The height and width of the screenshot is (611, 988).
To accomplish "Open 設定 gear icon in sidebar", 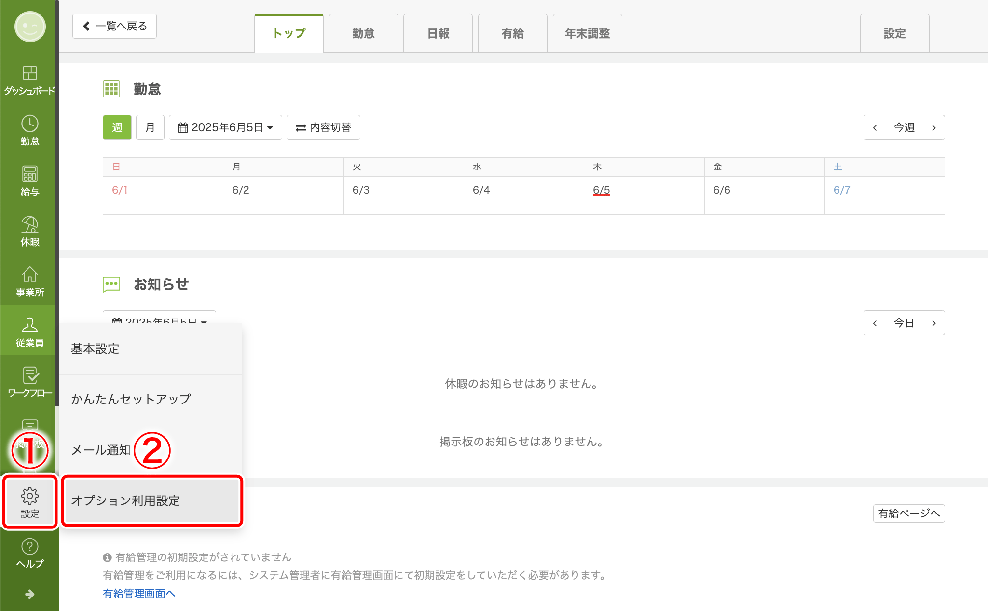I will 30,502.
